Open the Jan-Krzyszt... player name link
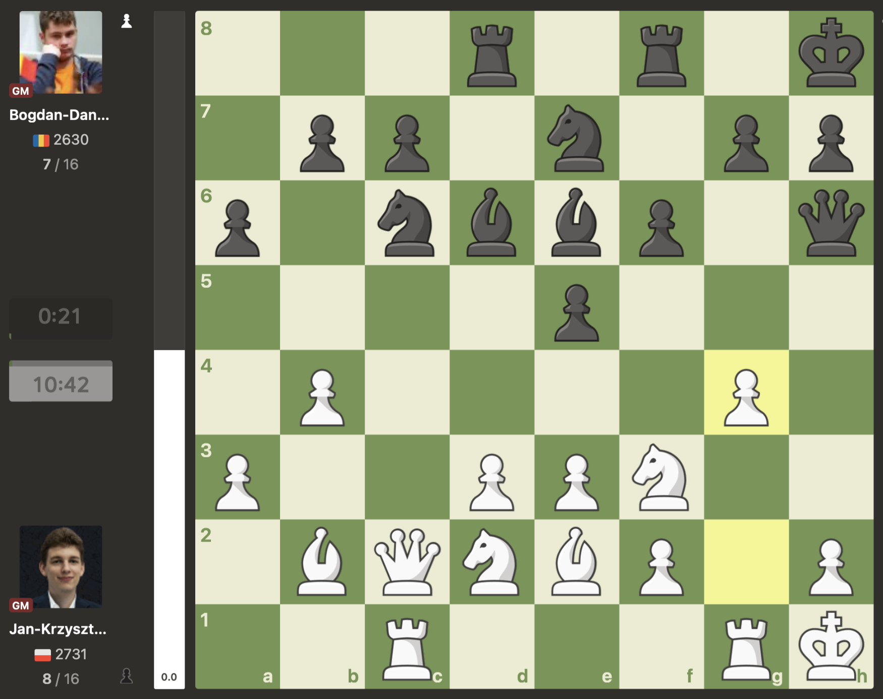The height and width of the screenshot is (699, 883). click(58, 629)
